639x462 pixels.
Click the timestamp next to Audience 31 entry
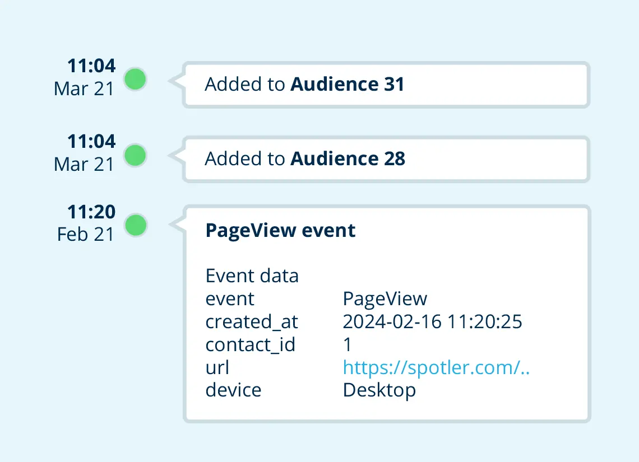tap(85, 77)
